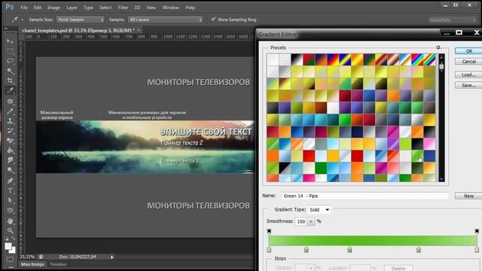
Task: Select the Magic Wand tool
Action: (10, 71)
